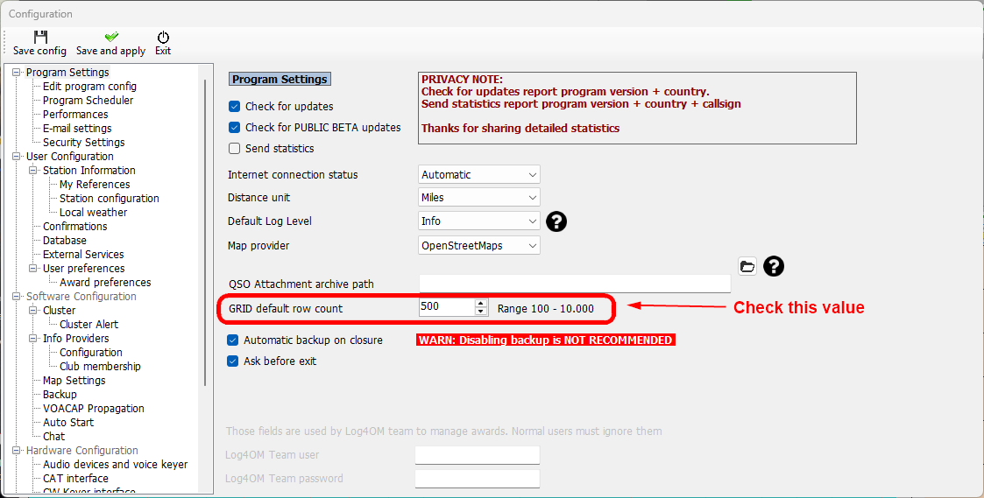
Task: Select Confirmations tree item
Action: pos(74,227)
